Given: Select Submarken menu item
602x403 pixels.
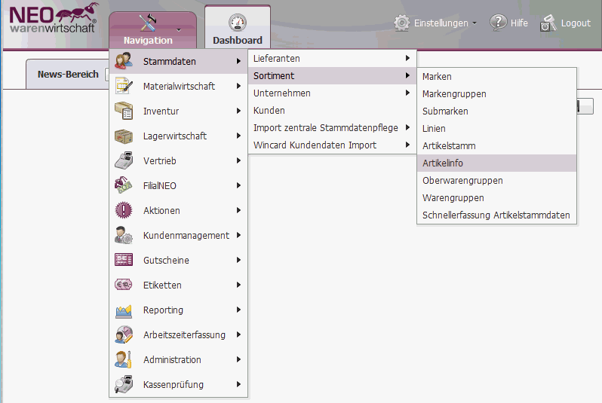Looking at the screenshot, I should (x=496, y=111).
